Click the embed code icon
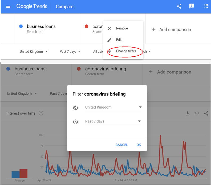 197,113
